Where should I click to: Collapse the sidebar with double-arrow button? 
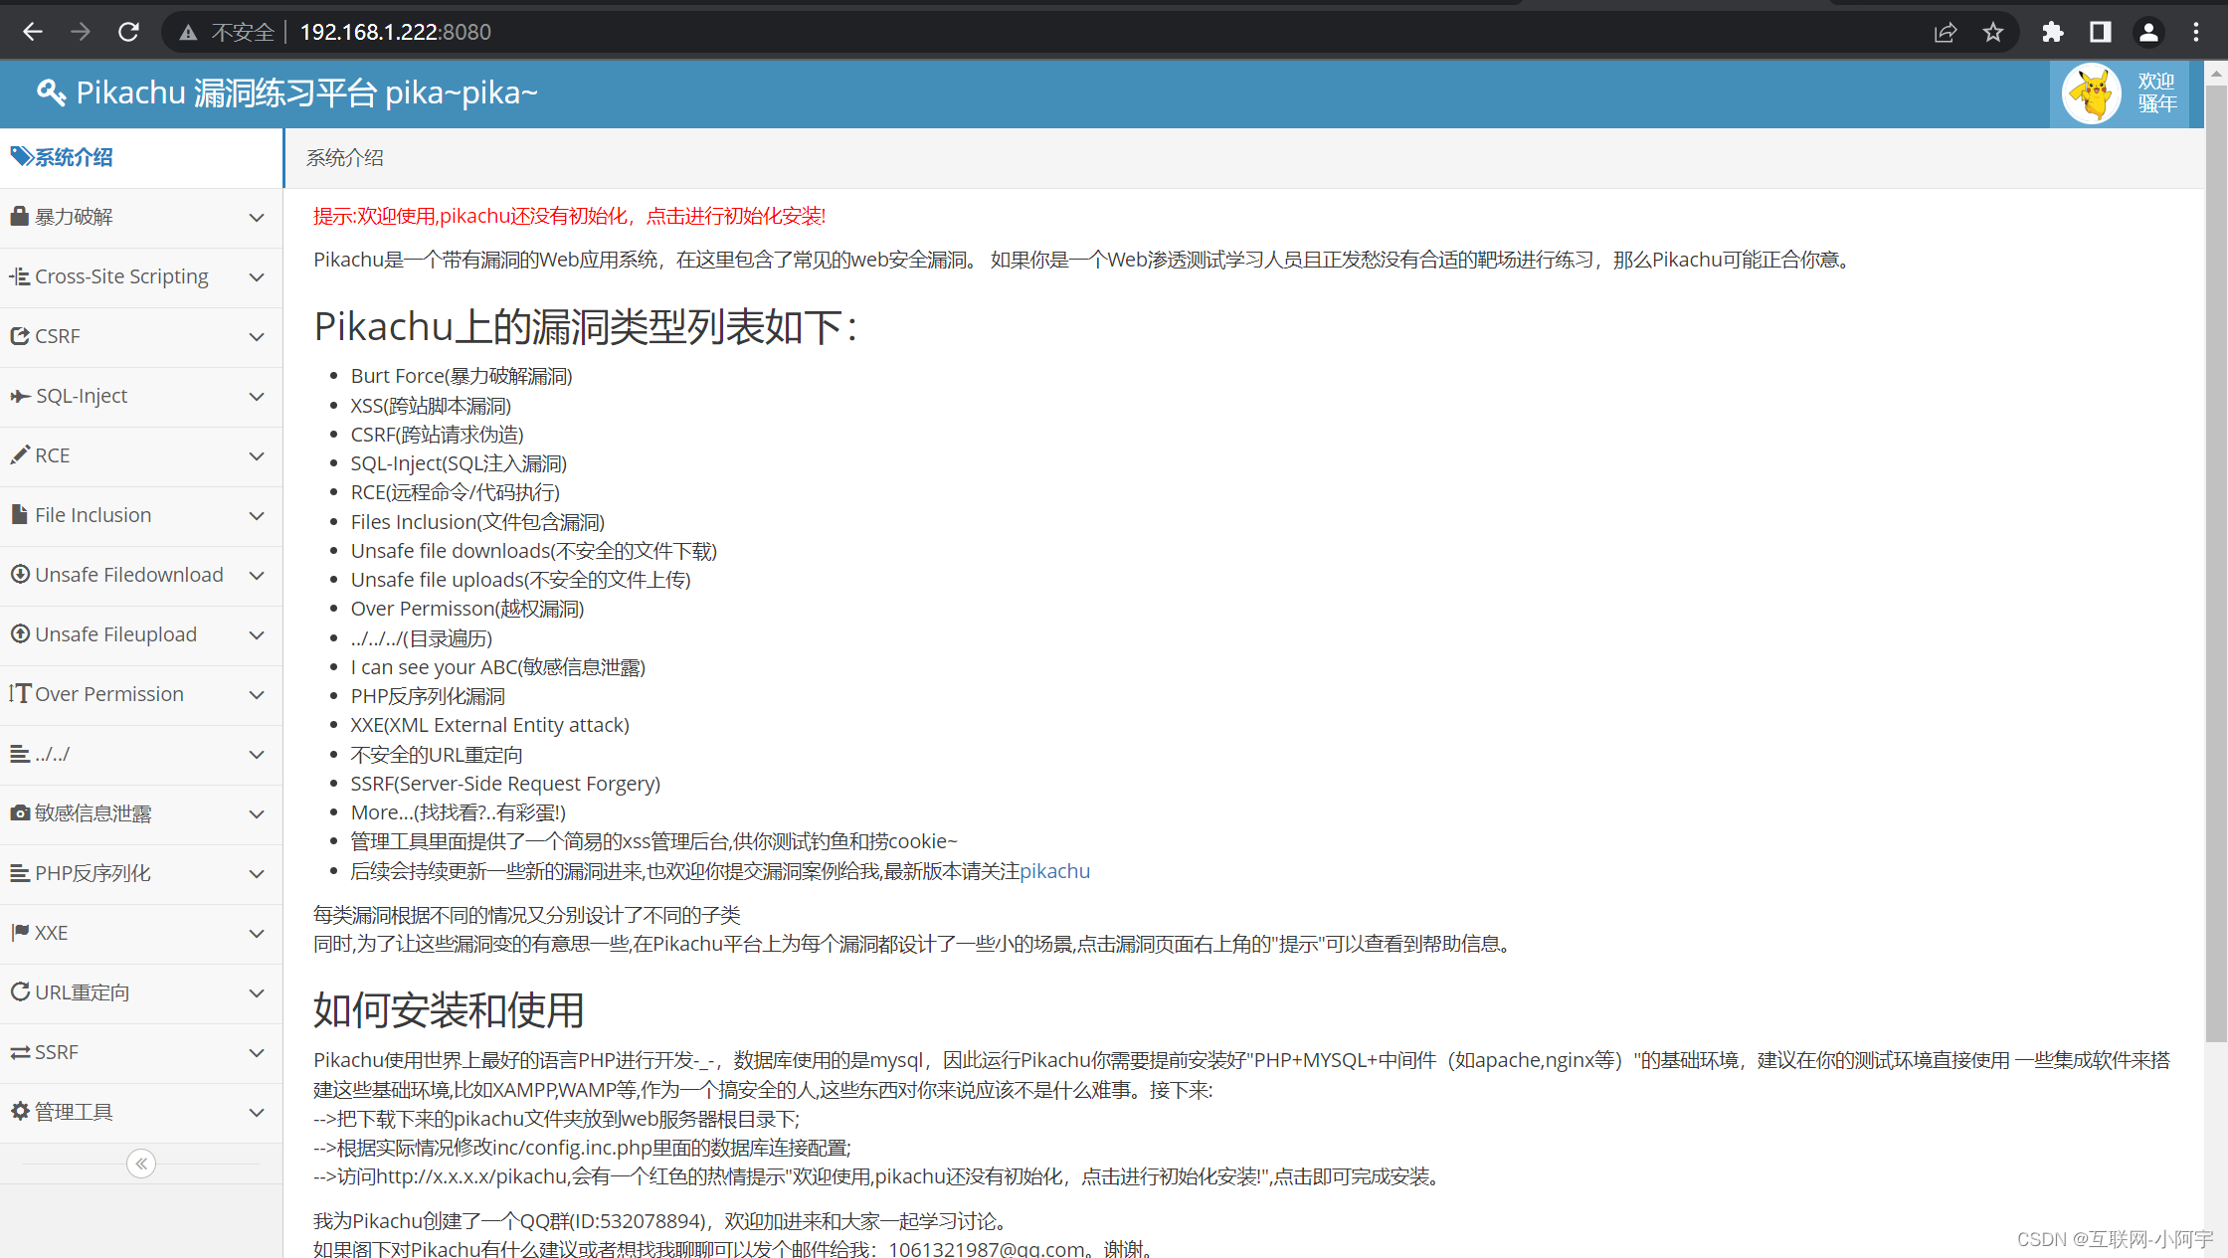point(141,1164)
